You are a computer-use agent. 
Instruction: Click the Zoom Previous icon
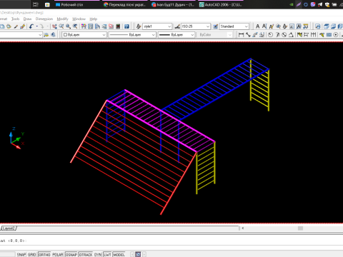click(75, 26)
